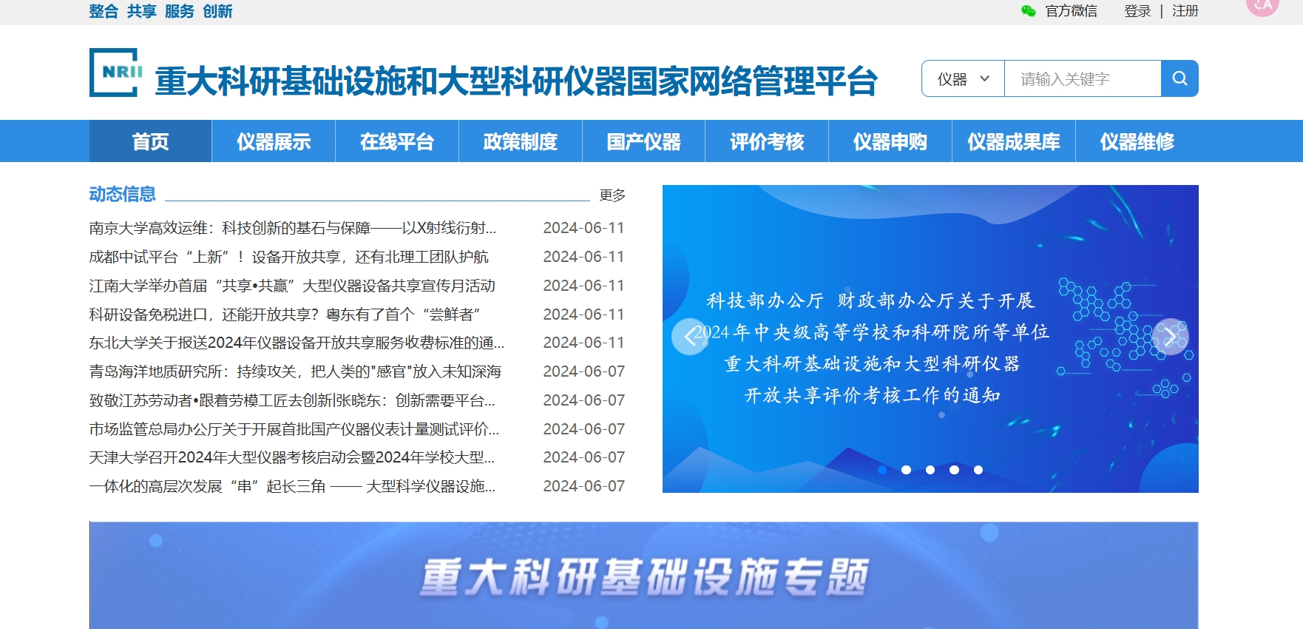Screen dimensions: 1303x629
Task: Click 更多 beside 动态信息
Action: pyautogui.click(x=612, y=195)
